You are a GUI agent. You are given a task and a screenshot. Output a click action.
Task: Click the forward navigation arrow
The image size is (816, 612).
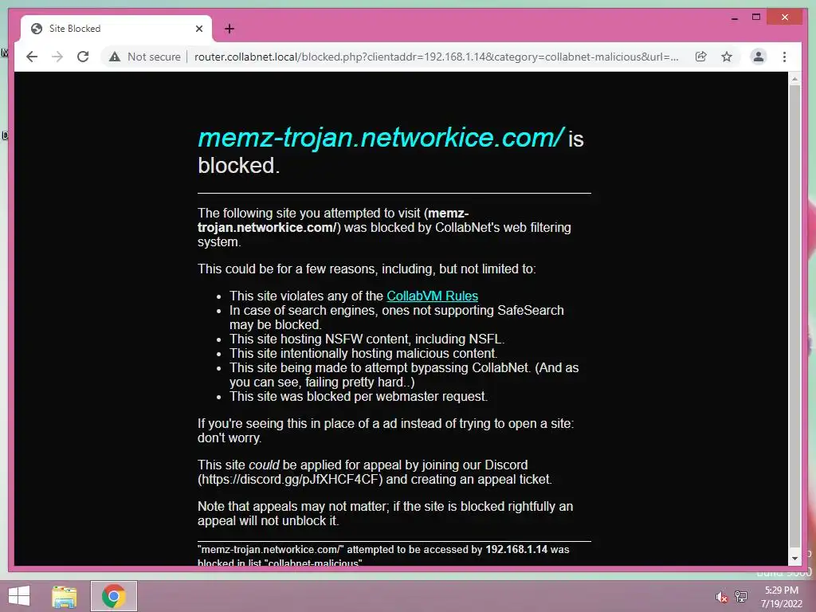tap(57, 57)
